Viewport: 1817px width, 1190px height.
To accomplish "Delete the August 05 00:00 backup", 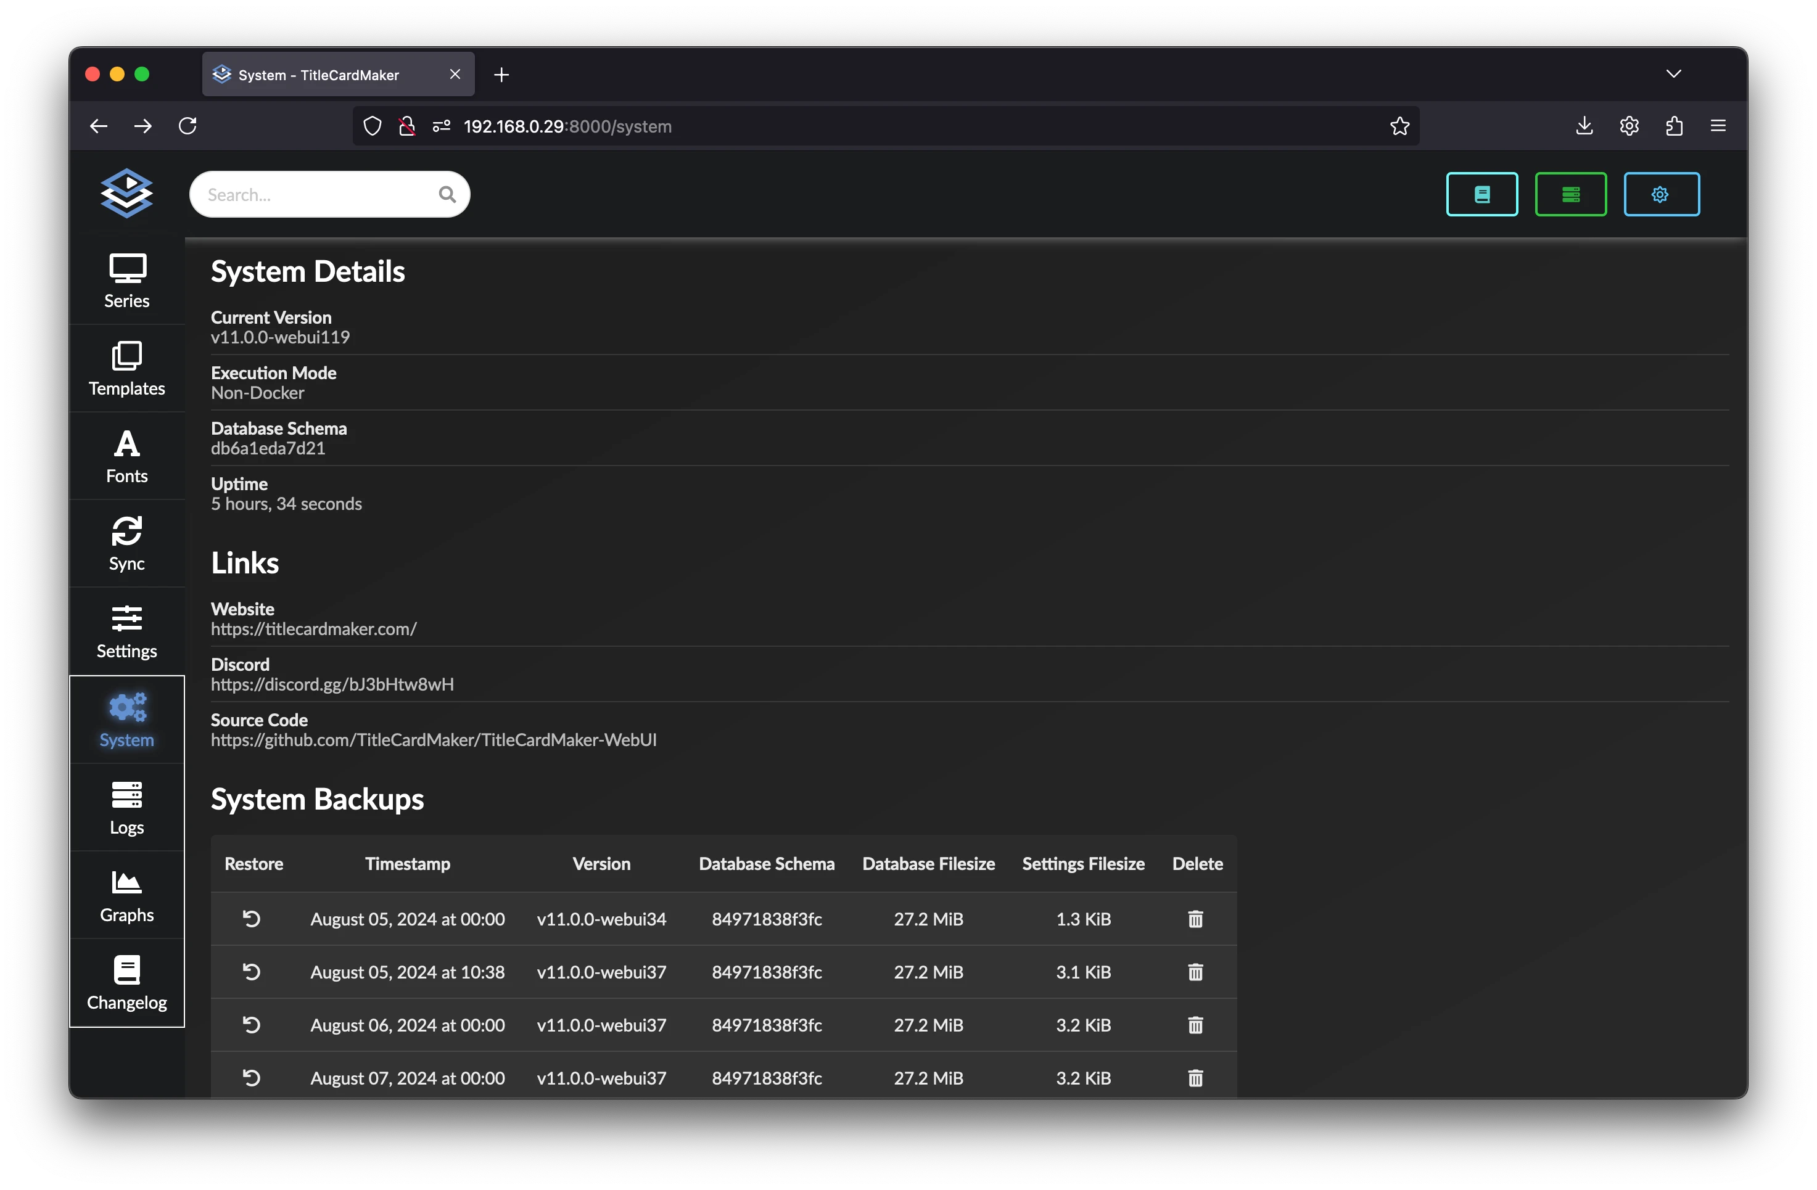I will (1195, 917).
